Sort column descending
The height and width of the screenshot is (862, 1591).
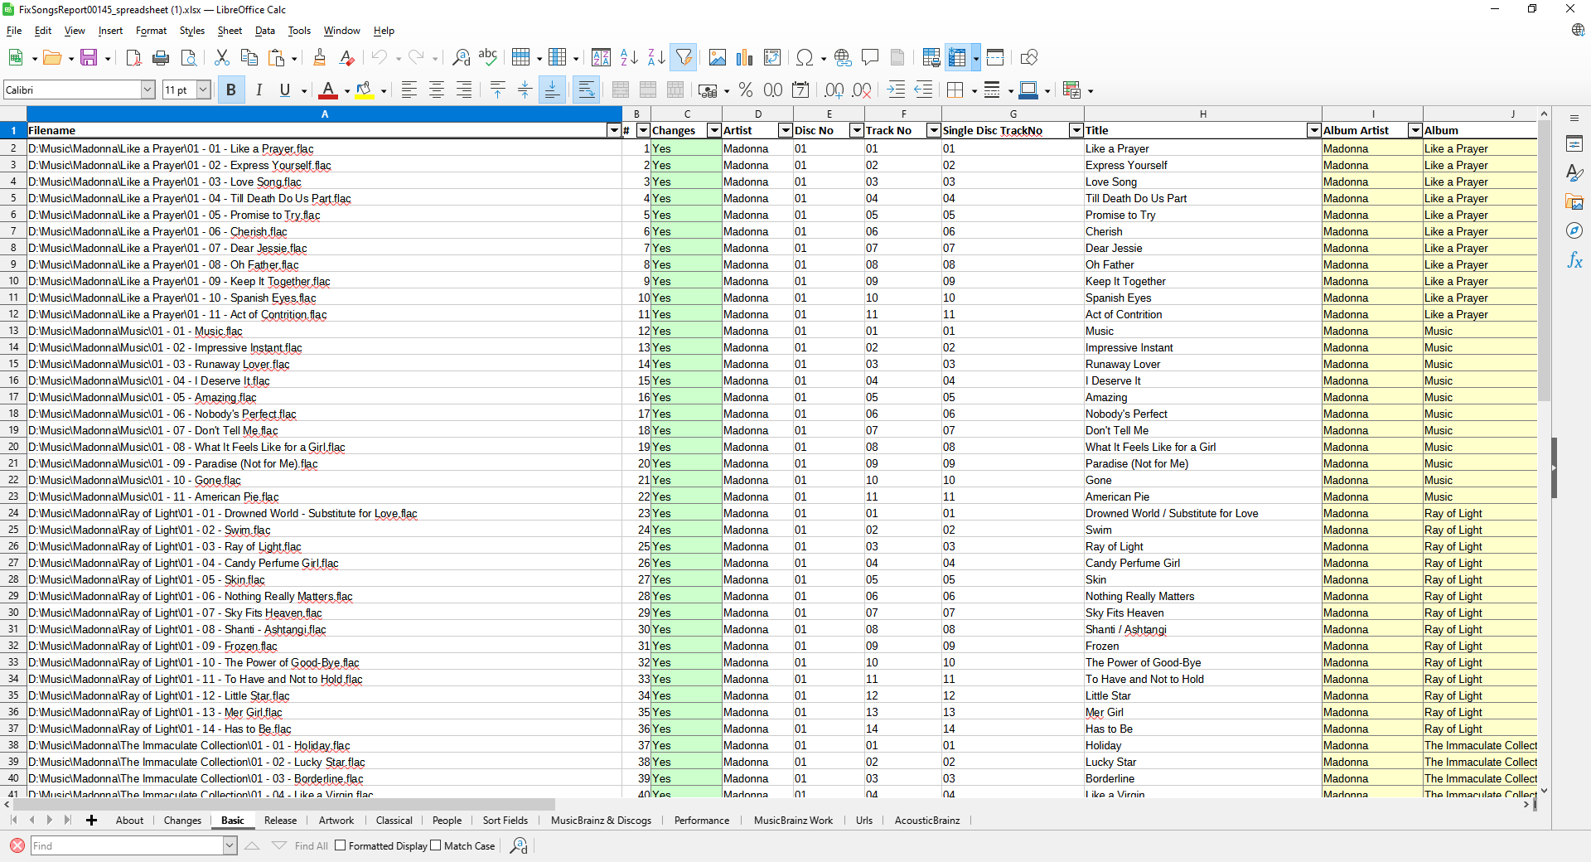click(656, 57)
